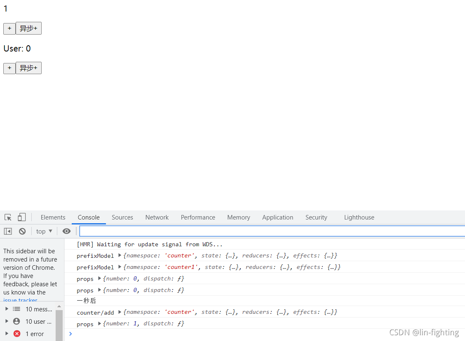Click the red error icon in sidebar
The height and width of the screenshot is (341, 465).
17,334
